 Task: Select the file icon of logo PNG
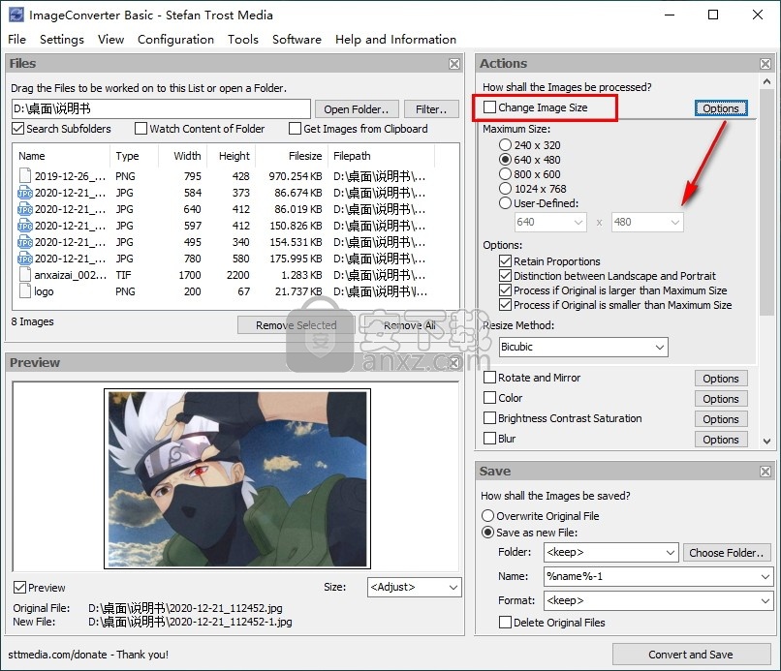(25, 291)
